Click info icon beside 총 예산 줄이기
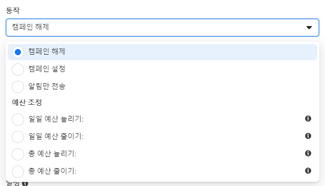The width and height of the screenshot is (325, 186). tap(308, 171)
